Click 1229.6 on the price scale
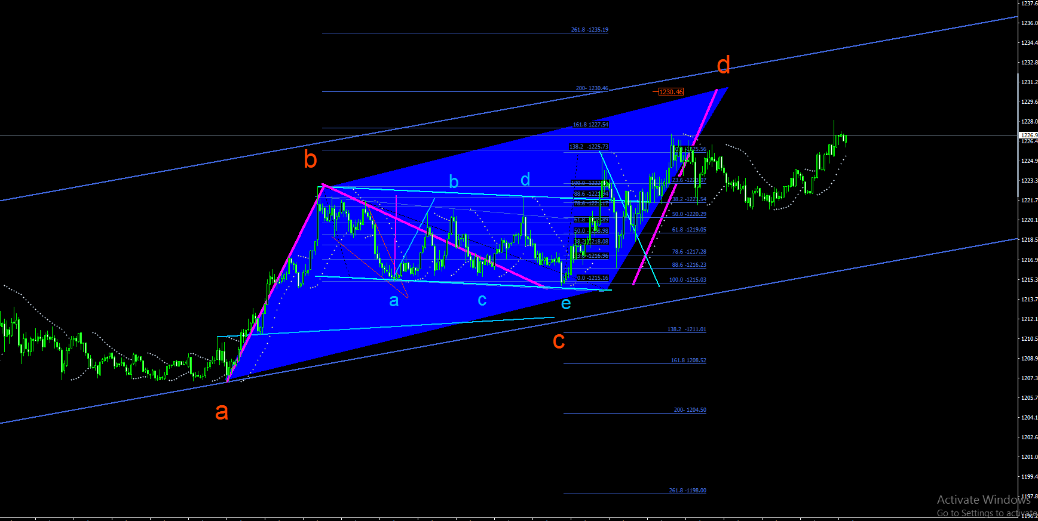 pyautogui.click(x=1029, y=102)
